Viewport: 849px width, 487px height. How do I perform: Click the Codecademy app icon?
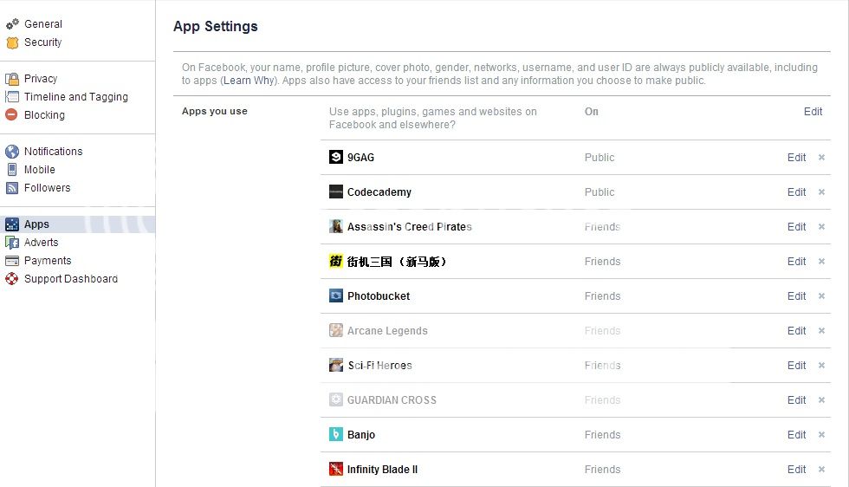click(x=336, y=192)
